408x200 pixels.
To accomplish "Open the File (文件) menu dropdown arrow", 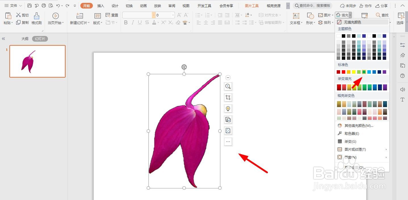I will pyautogui.click(x=20, y=6).
